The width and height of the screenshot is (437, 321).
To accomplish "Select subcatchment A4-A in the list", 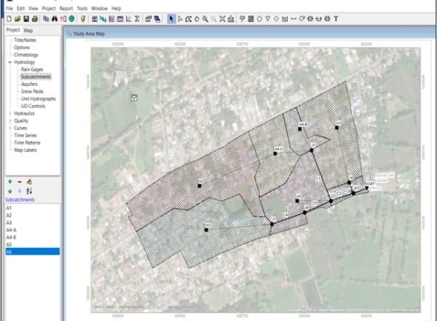I will tap(12, 230).
